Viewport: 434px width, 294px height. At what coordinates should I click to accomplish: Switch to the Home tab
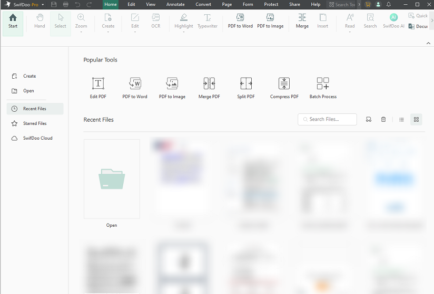pyautogui.click(x=111, y=4)
